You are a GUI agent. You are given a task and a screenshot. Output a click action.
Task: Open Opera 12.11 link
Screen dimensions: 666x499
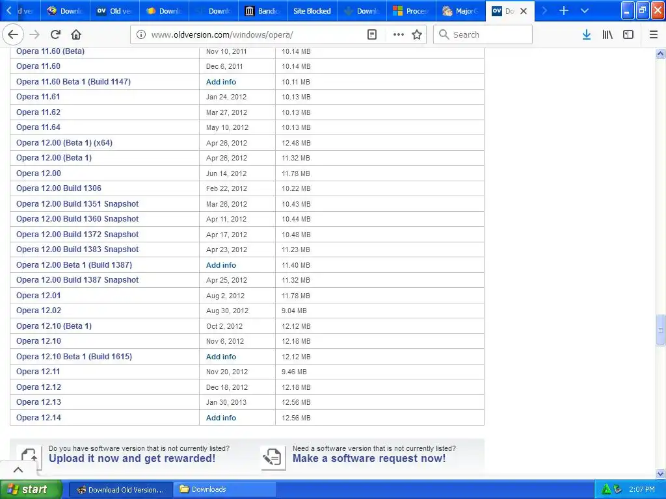tap(38, 372)
